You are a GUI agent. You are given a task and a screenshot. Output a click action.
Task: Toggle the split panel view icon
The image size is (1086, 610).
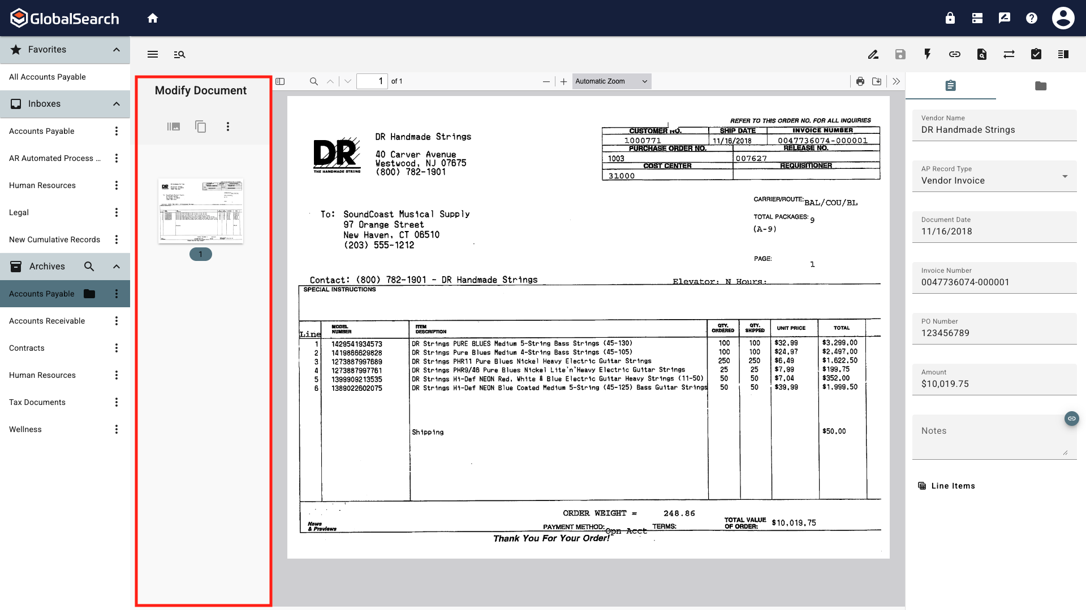[1063, 54]
